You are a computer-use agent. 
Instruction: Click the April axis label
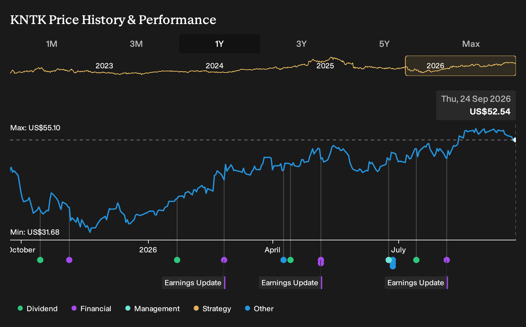pos(272,250)
